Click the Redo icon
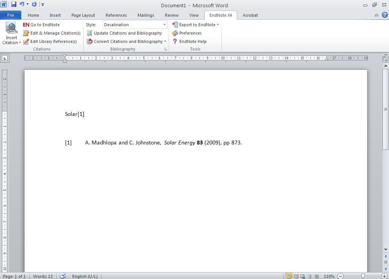 coord(34,4)
